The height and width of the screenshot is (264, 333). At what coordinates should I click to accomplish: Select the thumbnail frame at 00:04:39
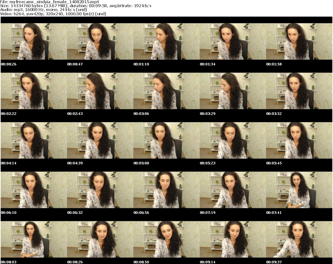pos(100,141)
